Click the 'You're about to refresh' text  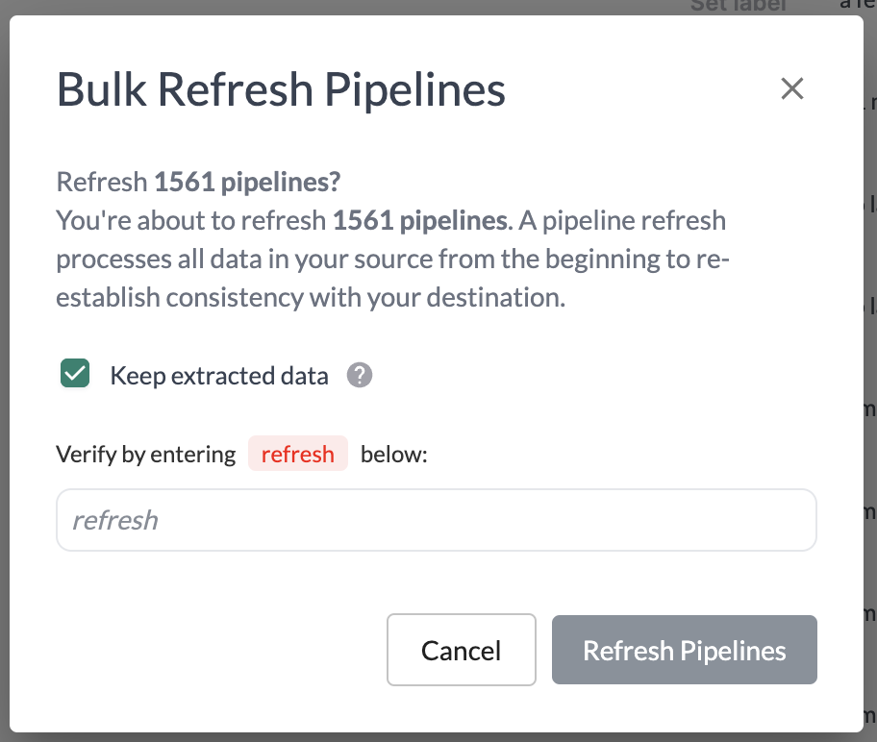(x=192, y=221)
